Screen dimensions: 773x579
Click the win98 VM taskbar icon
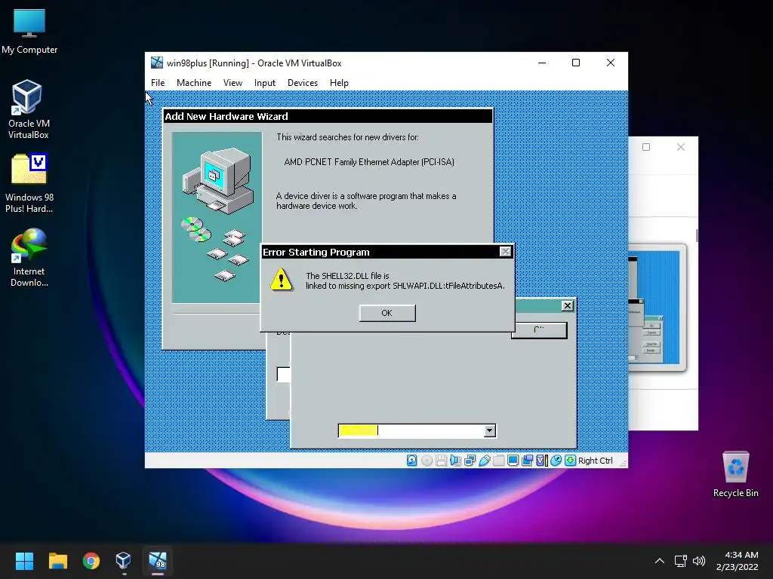[158, 561]
